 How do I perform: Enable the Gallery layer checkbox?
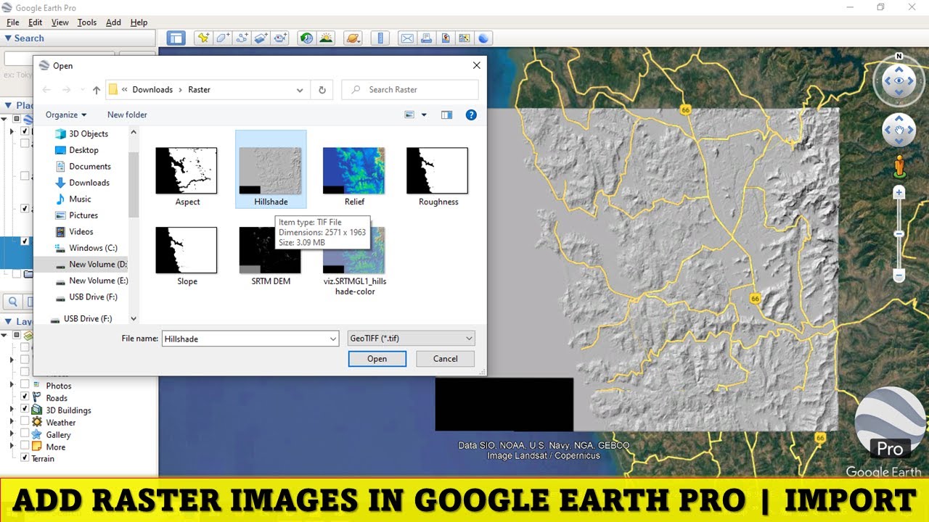[x=25, y=434]
